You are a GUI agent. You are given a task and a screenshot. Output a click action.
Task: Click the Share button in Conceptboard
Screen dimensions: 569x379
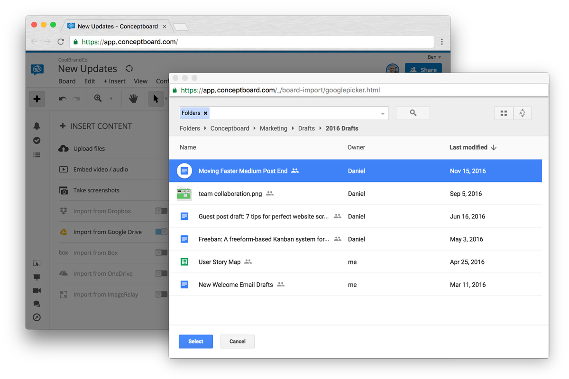[423, 69]
